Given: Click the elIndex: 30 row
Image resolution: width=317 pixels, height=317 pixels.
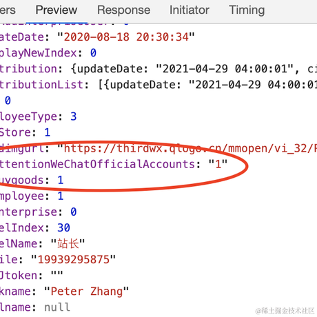Looking at the screenshot, I should point(35,227).
